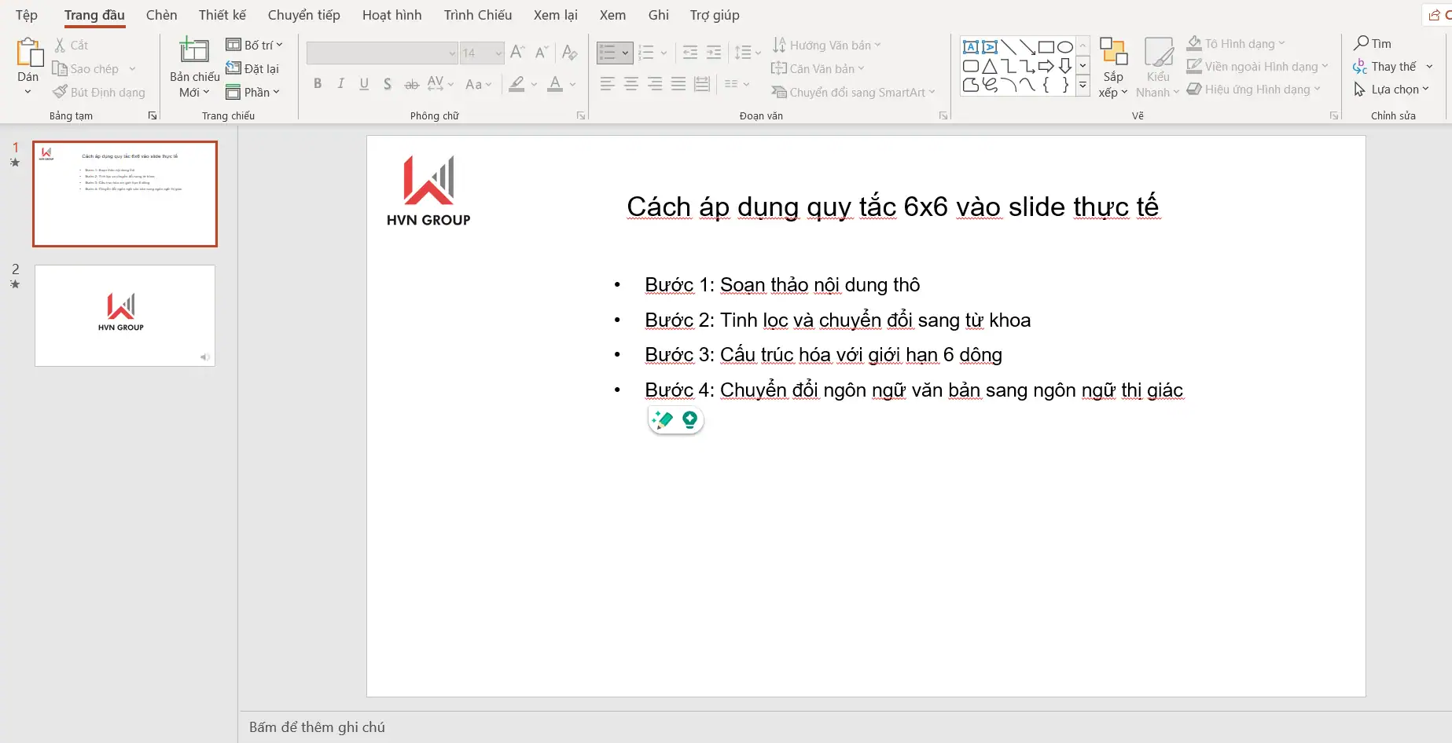Align text right
The width and height of the screenshot is (1452, 743).
tap(655, 84)
